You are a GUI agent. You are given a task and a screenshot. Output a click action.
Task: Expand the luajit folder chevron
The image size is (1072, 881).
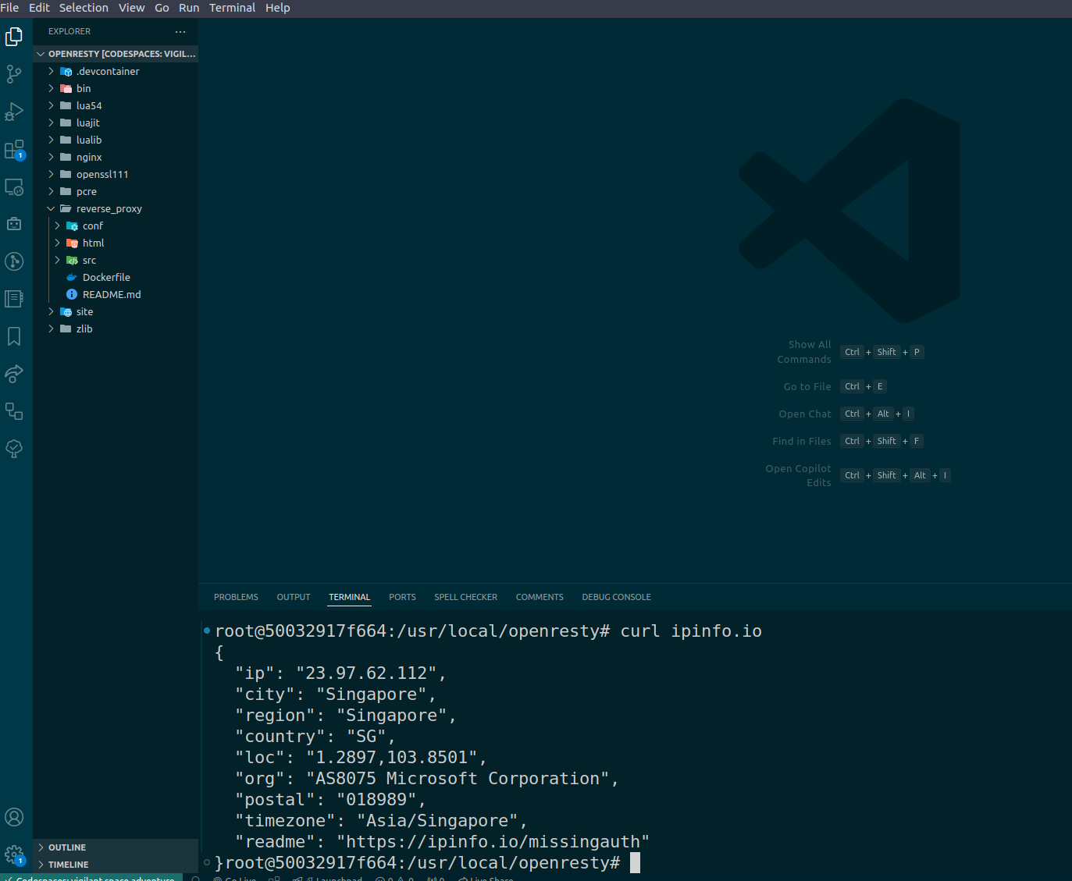51,123
